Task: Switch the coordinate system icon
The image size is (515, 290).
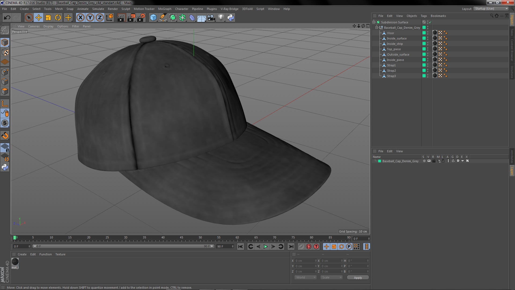Action: click(x=109, y=18)
